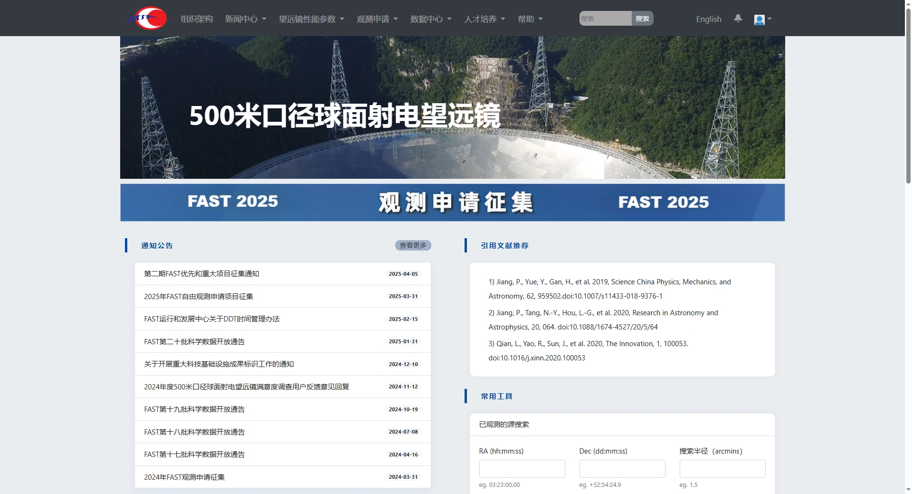The image size is (912, 494).
Task: Switch language to English
Action: 708,19
